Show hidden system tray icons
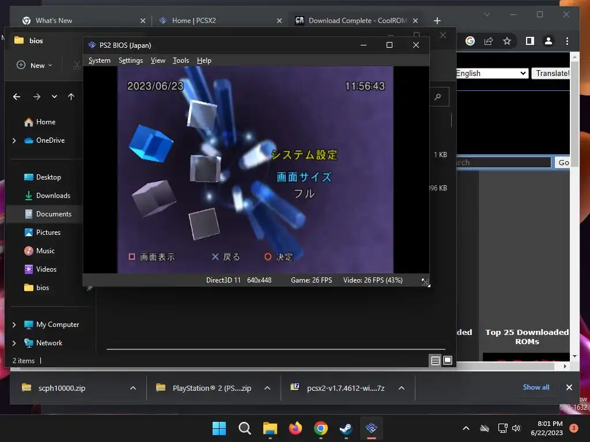This screenshot has width=590, height=442. [466, 428]
